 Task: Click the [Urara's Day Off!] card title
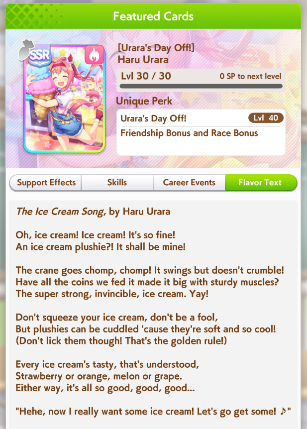pyautogui.click(x=156, y=48)
